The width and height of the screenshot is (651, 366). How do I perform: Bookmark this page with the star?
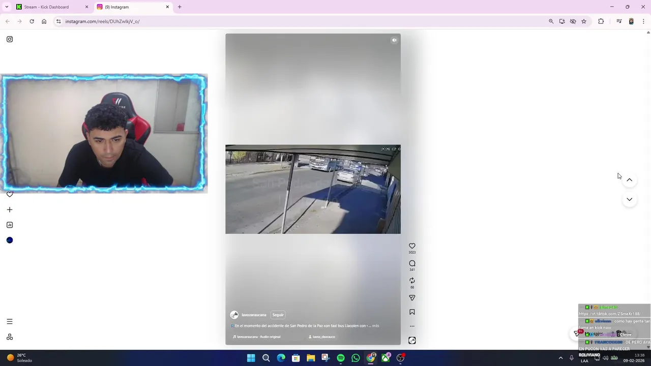(x=584, y=21)
